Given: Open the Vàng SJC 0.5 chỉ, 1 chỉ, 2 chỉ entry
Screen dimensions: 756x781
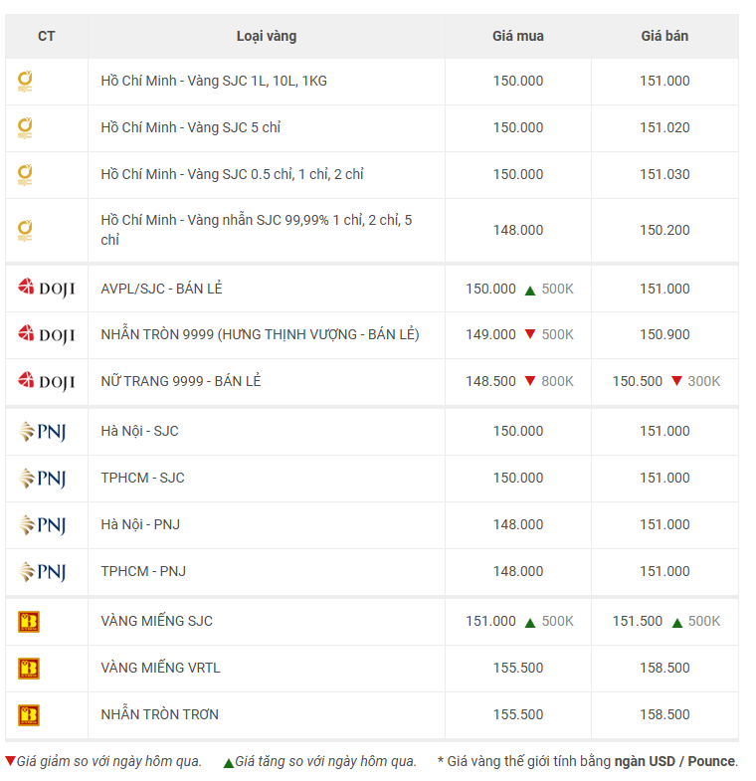Looking at the screenshot, I should (x=232, y=174).
